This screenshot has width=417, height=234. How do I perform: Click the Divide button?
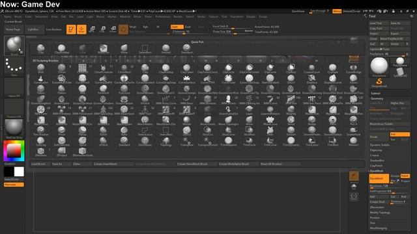(379, 137)
